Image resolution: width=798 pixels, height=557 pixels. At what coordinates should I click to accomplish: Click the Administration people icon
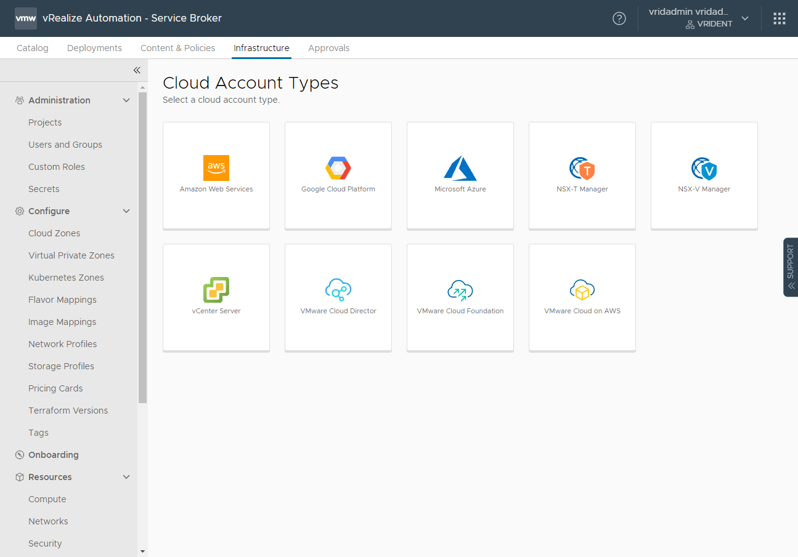pos(20,100)
